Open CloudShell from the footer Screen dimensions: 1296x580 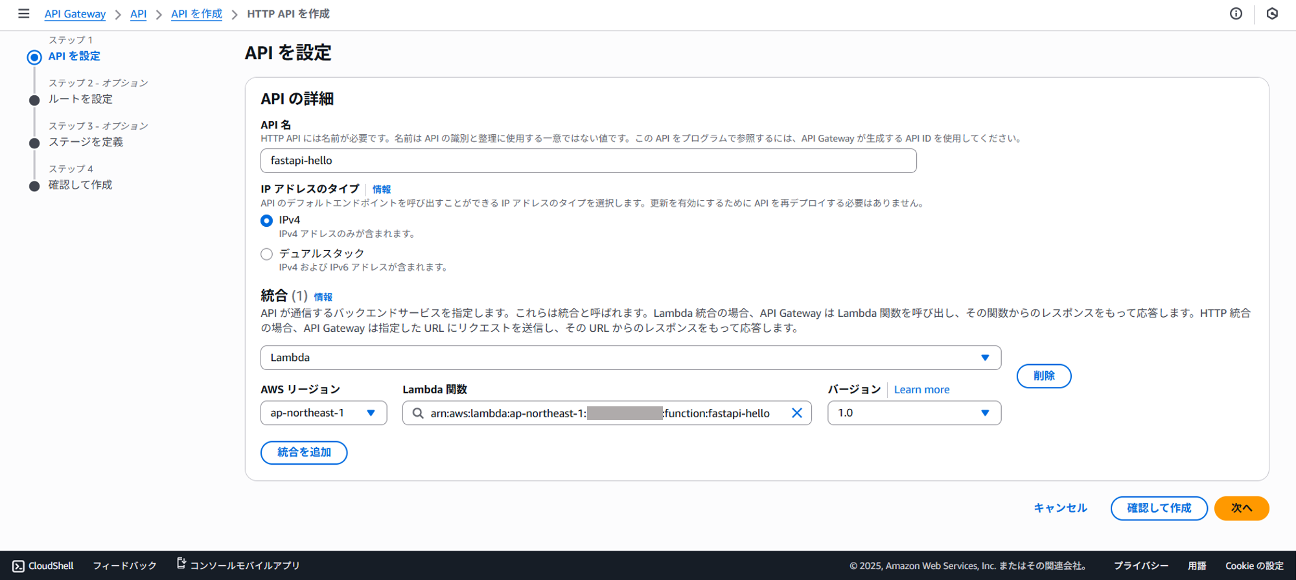[43, 566]
